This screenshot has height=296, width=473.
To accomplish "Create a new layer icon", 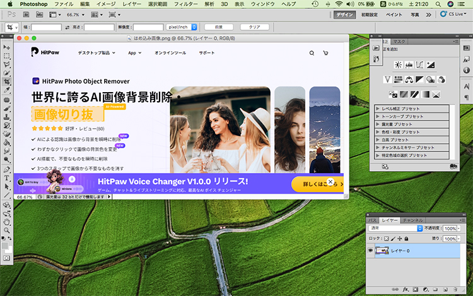I will pos(445,289).
